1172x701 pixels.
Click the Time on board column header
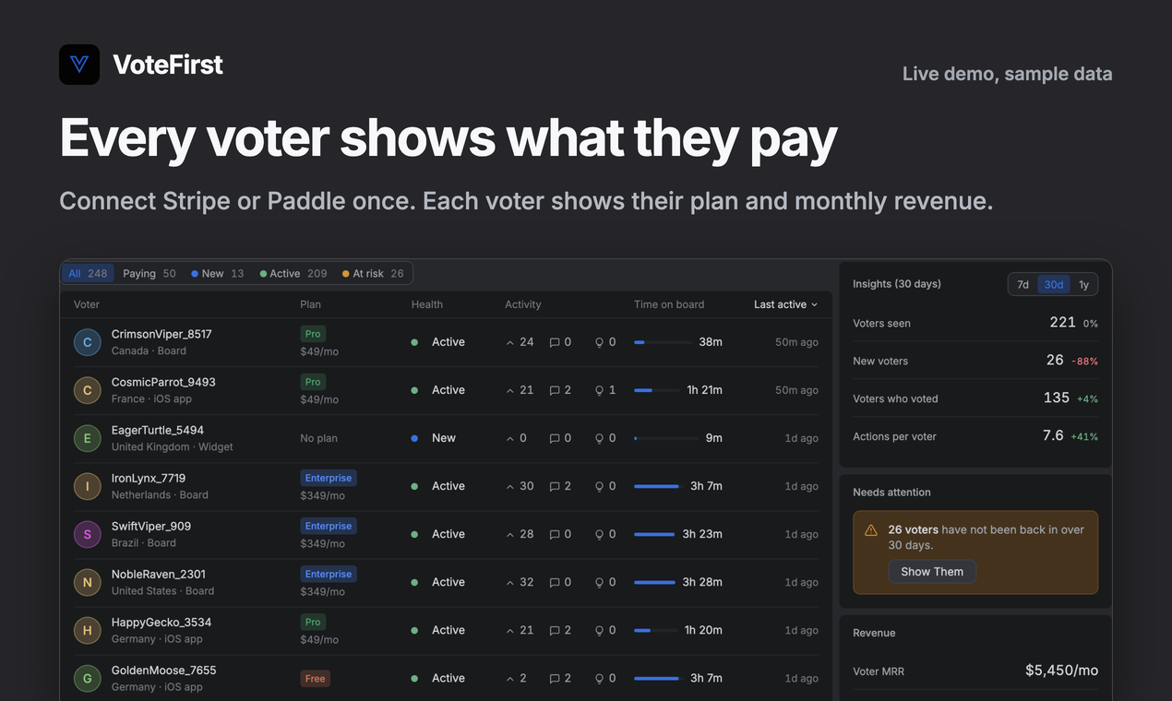669,304
